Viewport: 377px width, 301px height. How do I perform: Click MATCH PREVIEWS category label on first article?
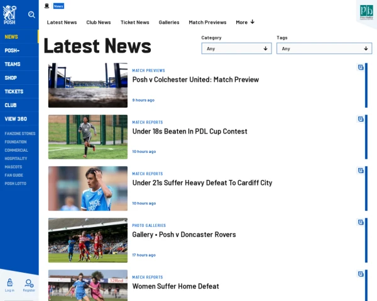(148, 71)
